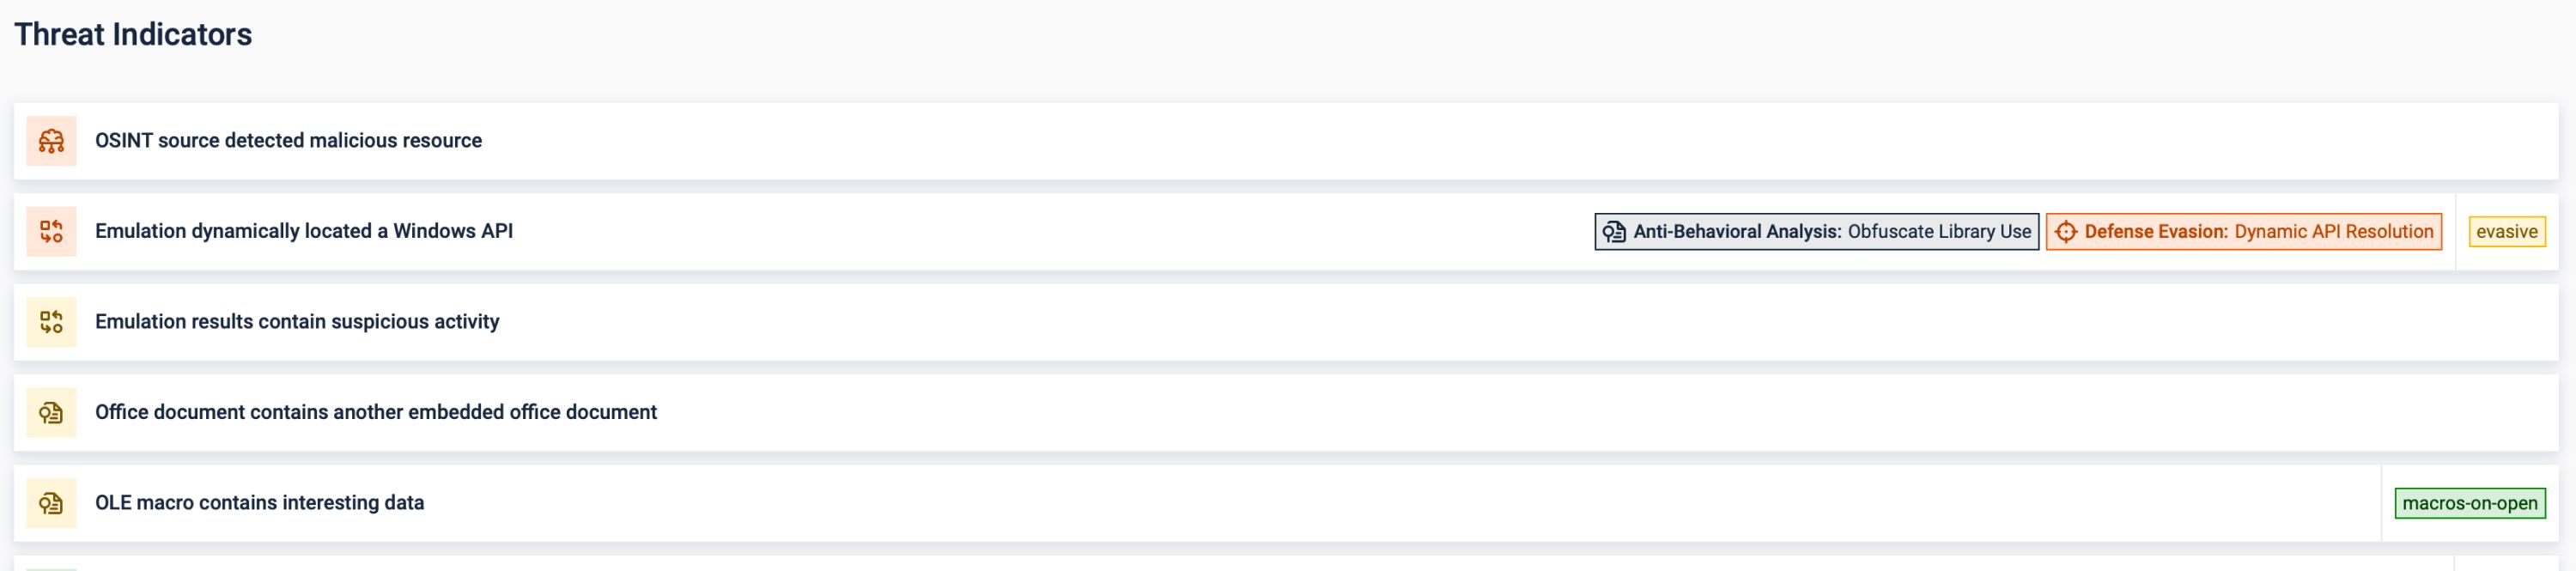Expand Emulation results contain suspicious activity

[297, 322]
